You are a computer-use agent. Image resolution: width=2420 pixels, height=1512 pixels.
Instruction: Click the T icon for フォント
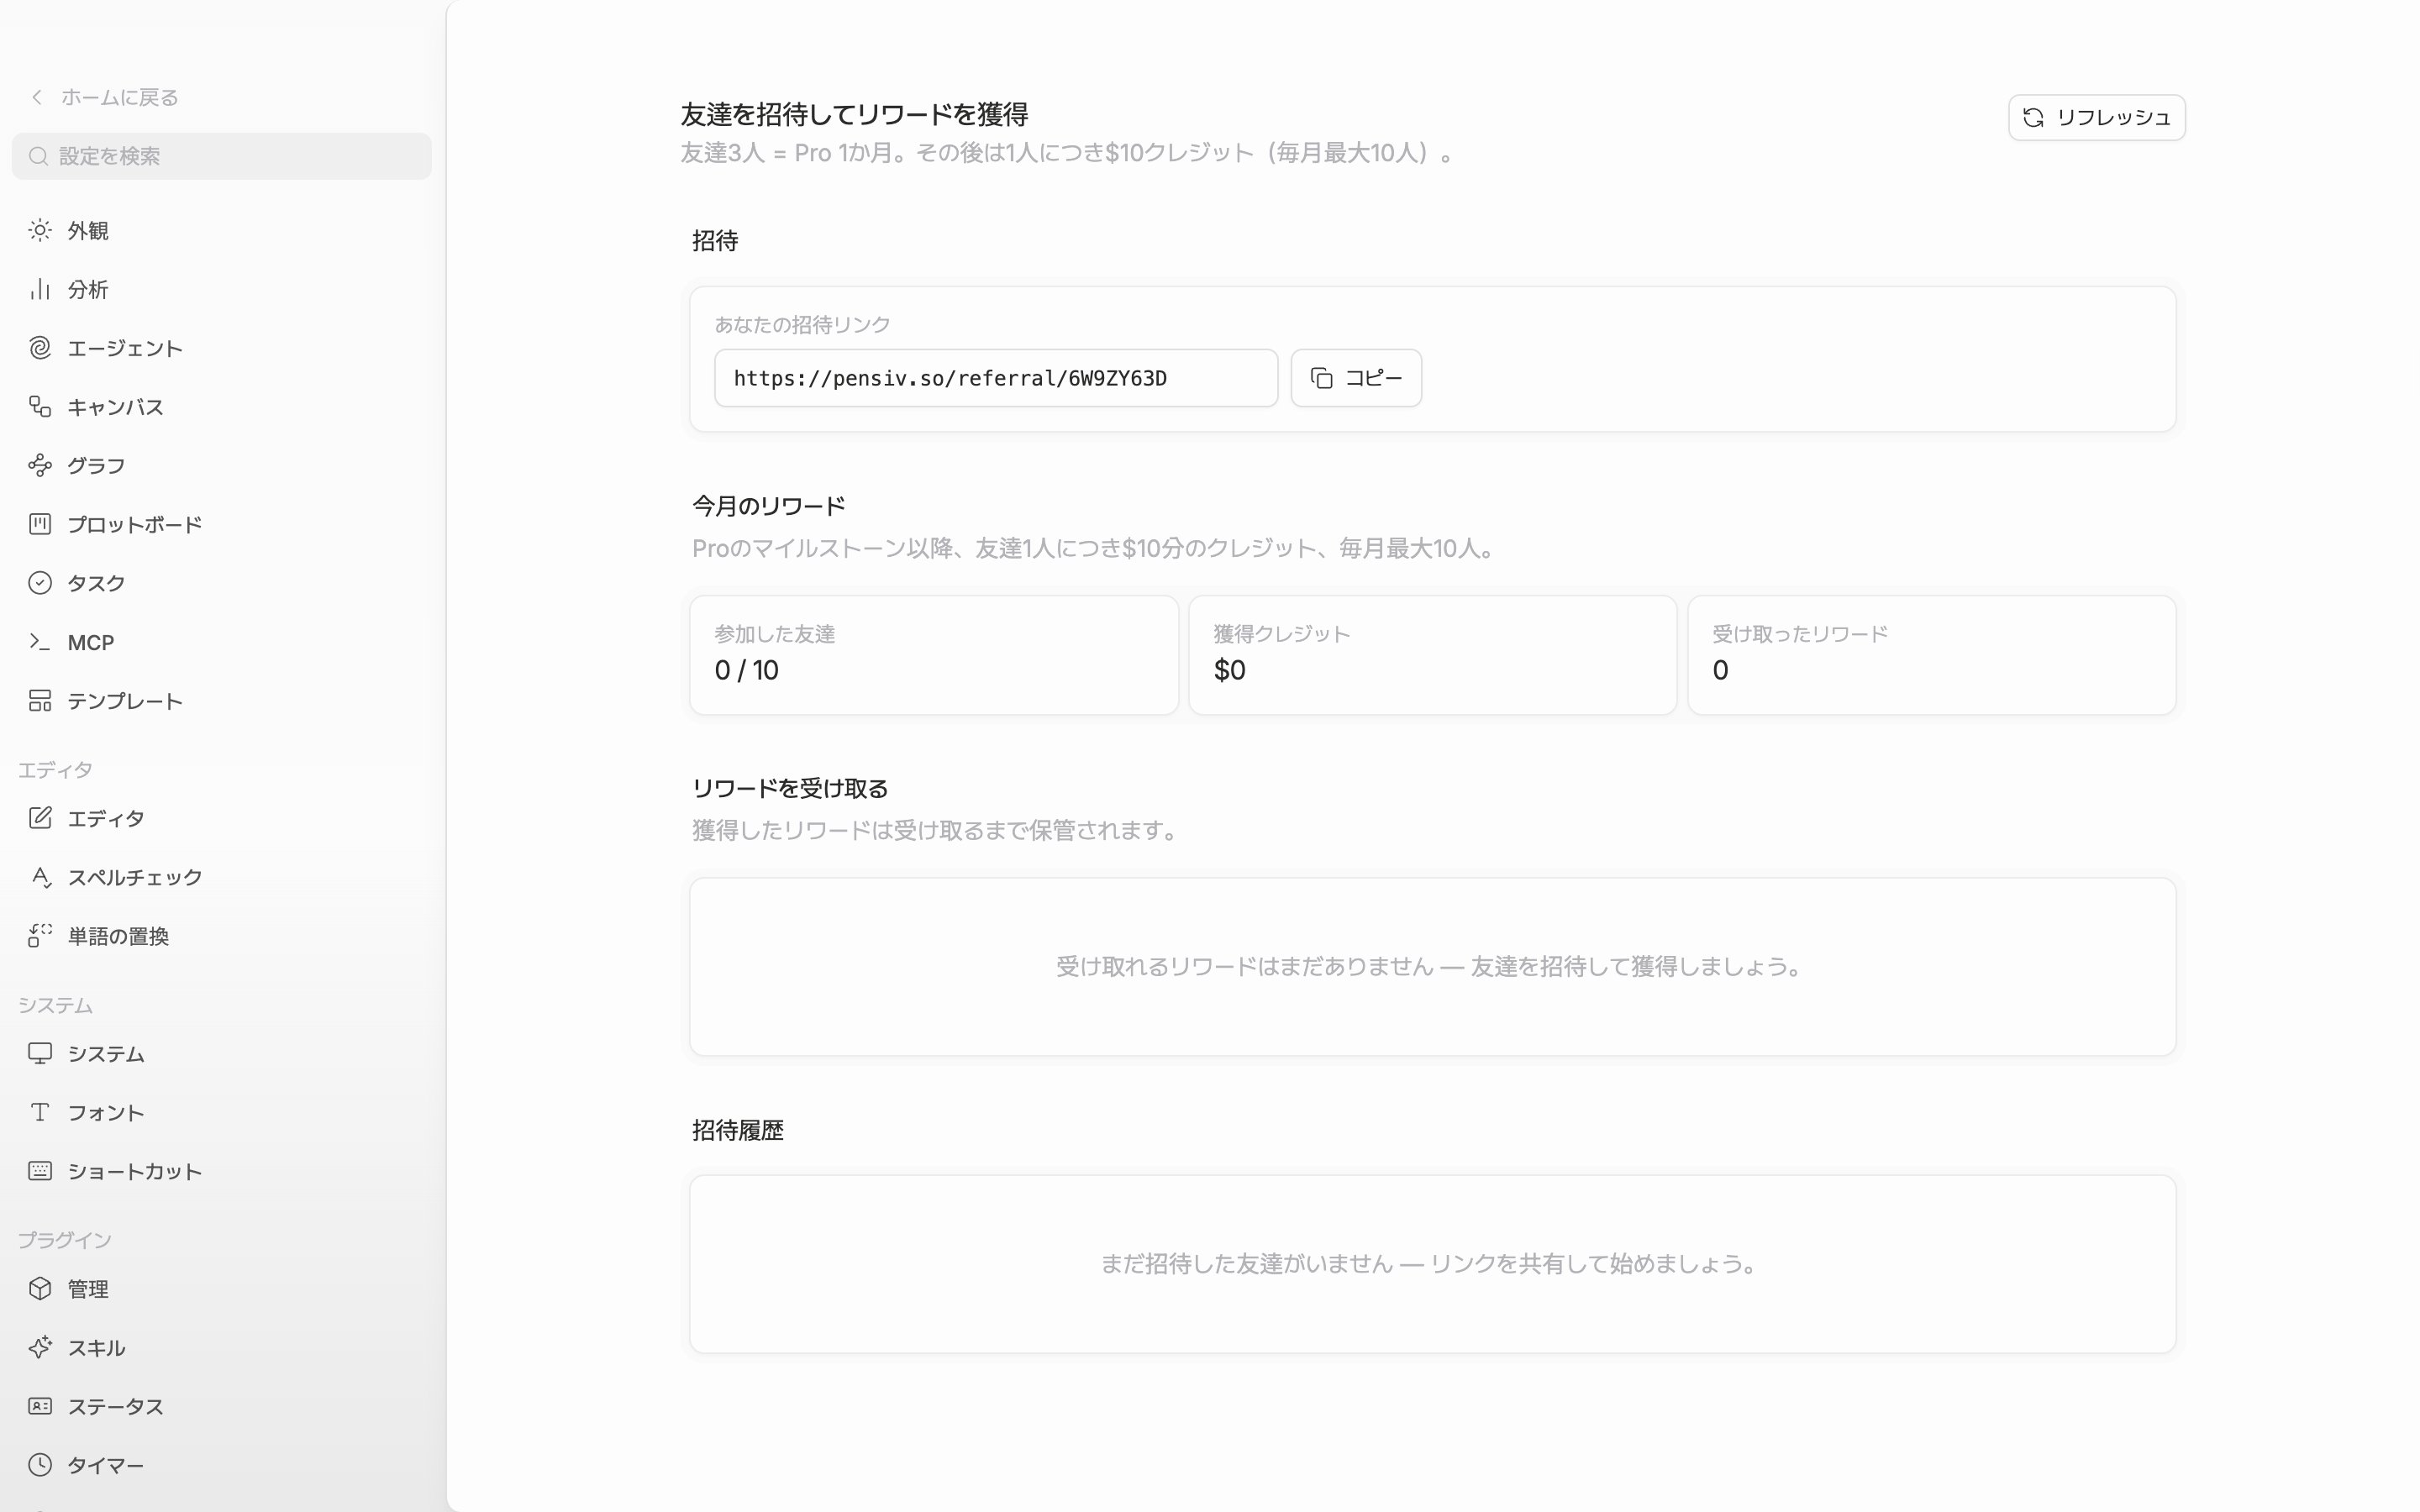pos(40,1112)
